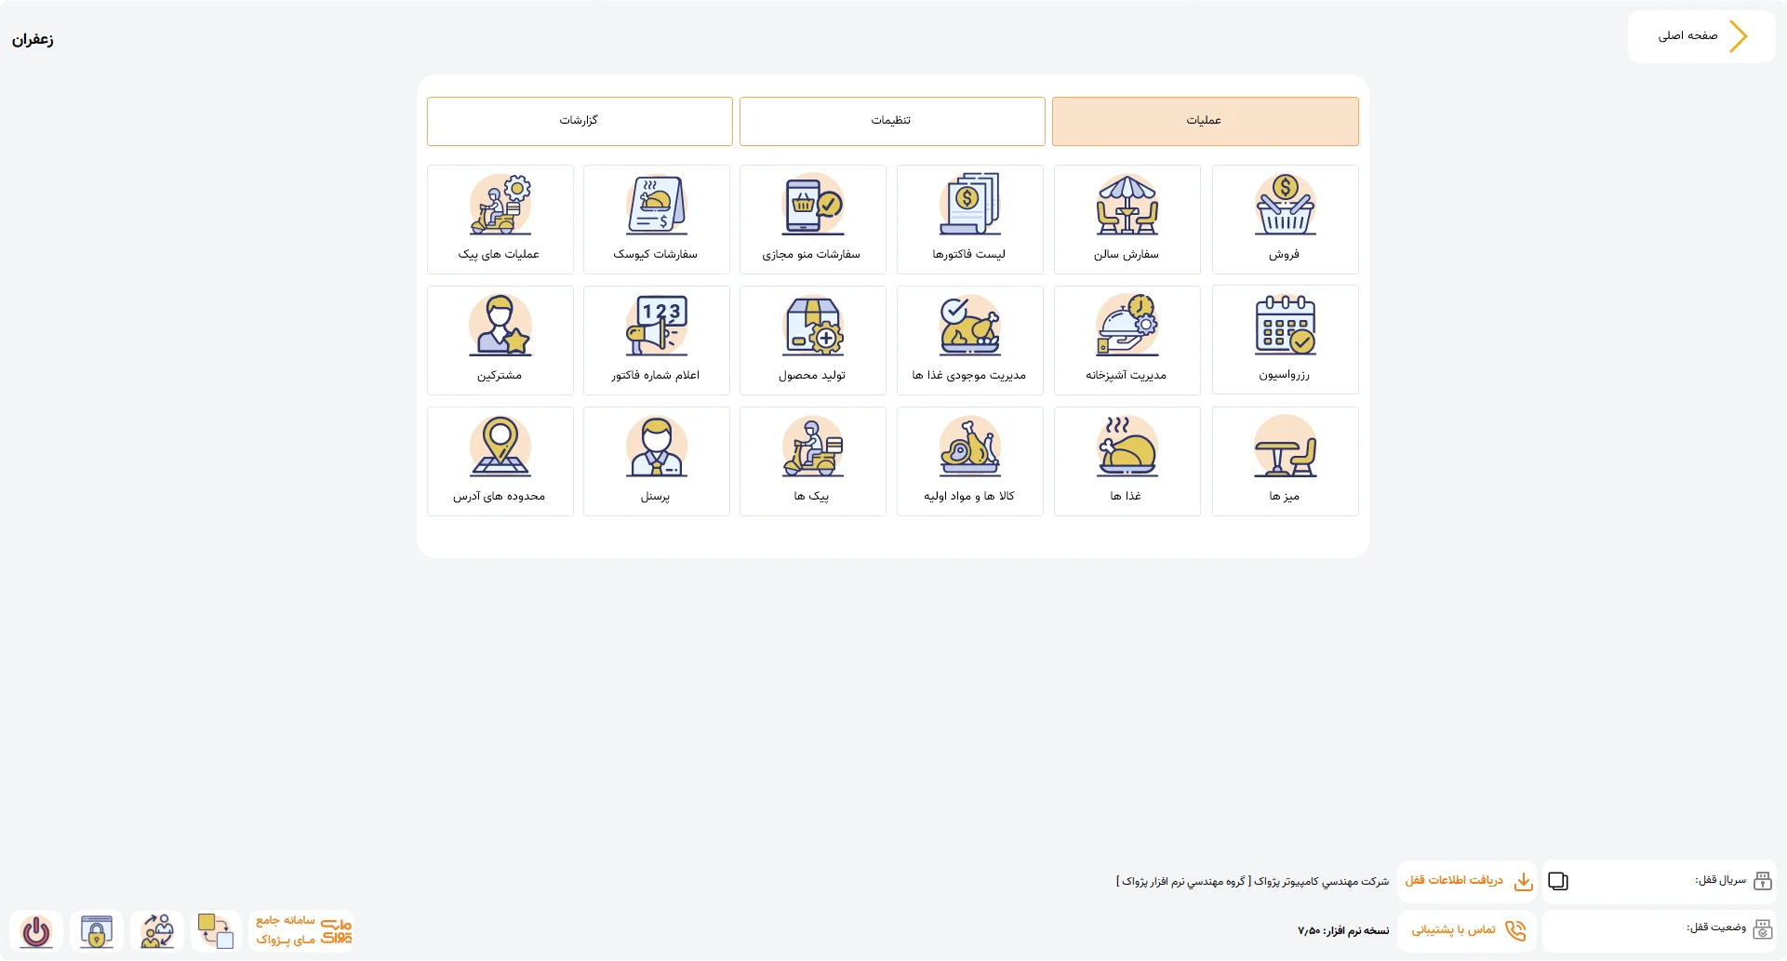Image resolution: width=1787 pixels, height=961 pixels.
Task: Copy the سریال قفل (lock serial) with copy icon
Action: point(1558,882)
